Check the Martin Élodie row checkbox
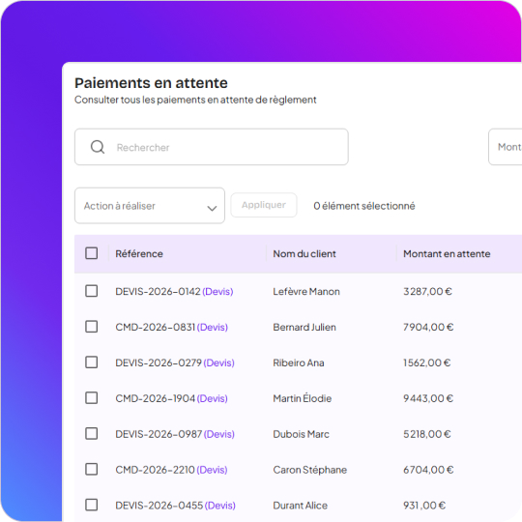Viewport: 522px width, 522px height. pos(91,398)
